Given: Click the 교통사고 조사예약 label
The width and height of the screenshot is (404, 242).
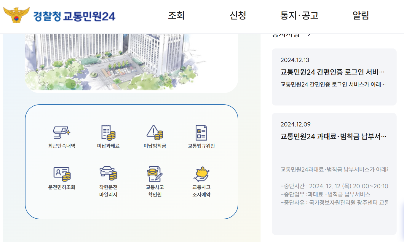Looking at the screenshot, I should (201, 191).
